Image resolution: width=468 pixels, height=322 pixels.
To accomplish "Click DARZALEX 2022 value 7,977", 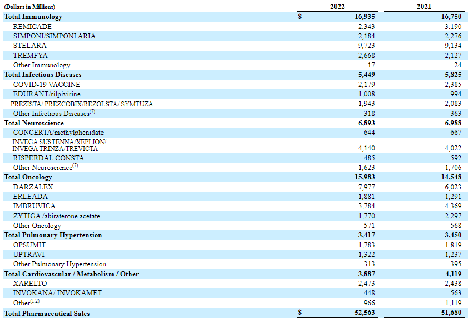I will click(x=367, y=187).
